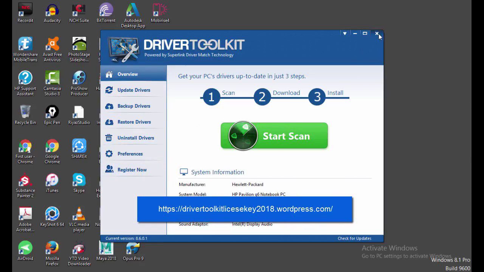Select Register Now in the sidebar
This screenshot has width=484, height=272.
(x=133, y=169)
